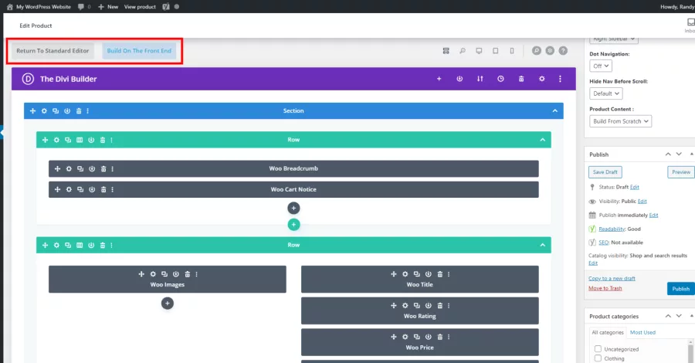695x363 pixels.
Task: Open the Product Content dropdown
Action: click(x=620, y=121)
